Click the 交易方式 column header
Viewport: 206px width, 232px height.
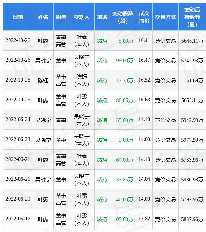[x=166, y=17]
